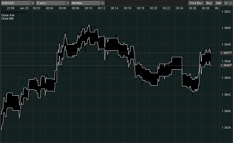Click the 00:24 time axis label
Image resolution: width=233 pixels, height=143 pixels.
pyautogui.click(x=180, y=8)
